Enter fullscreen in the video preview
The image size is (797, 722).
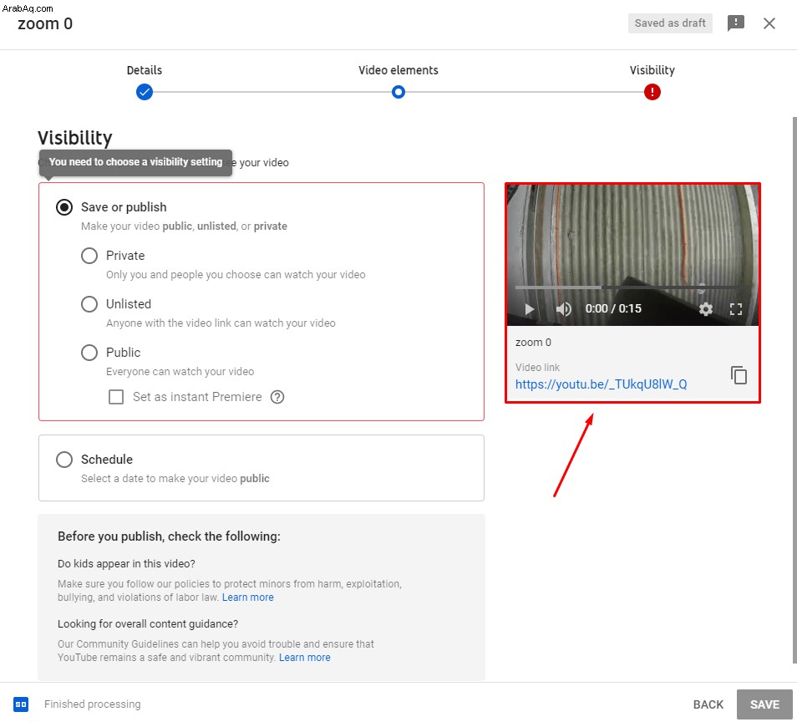pyautogui.click(x=735, y=308)
